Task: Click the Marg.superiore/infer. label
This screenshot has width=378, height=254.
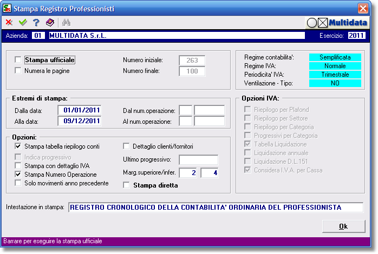Action: (149, 172)
